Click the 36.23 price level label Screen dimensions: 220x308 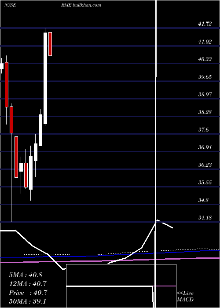pyautogui.click(x=205, y=165)
